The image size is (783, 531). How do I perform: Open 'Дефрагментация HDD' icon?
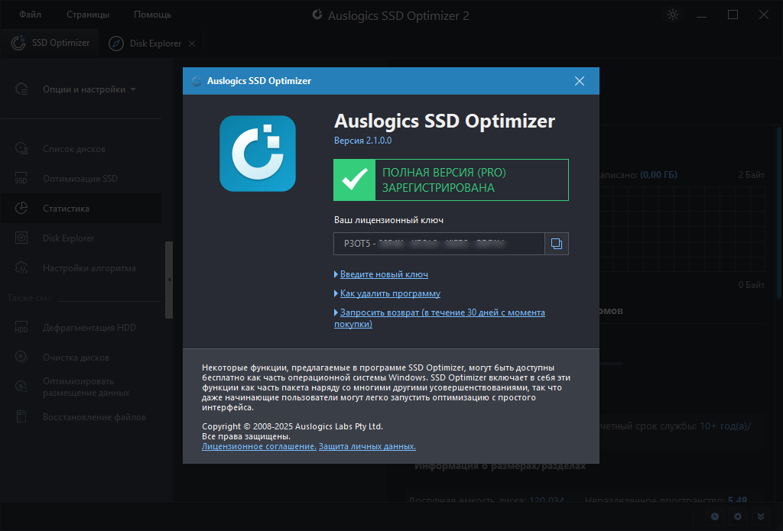(21, 327)
